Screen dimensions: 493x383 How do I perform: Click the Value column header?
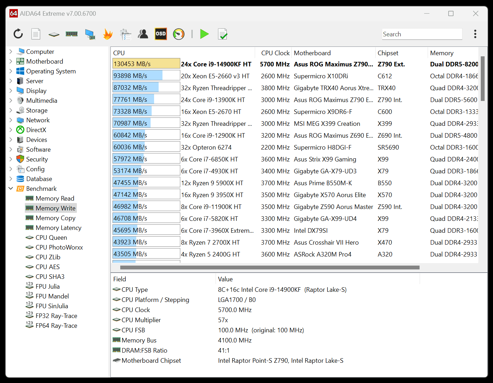pos(318,279)
